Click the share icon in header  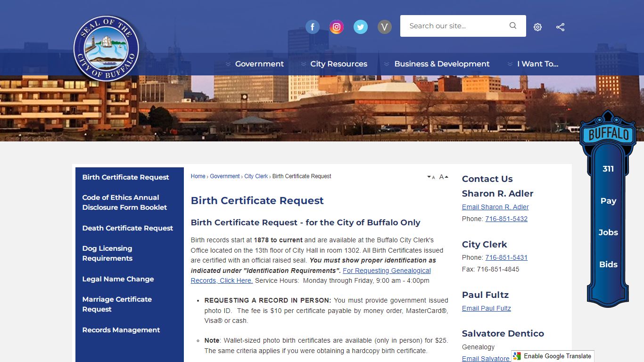point(560,27)
